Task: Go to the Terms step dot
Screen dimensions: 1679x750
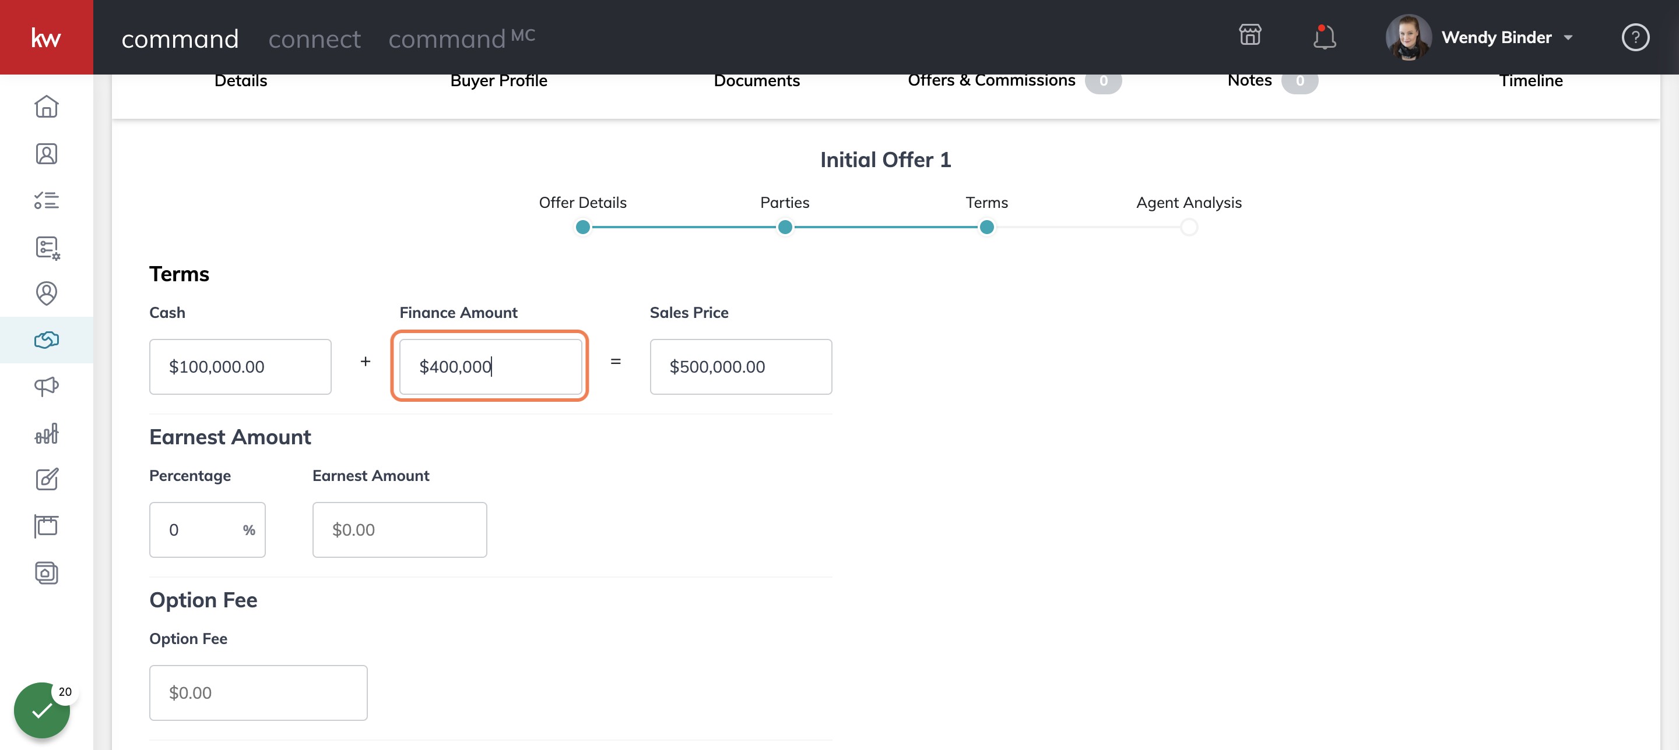Action: point(987,227)
